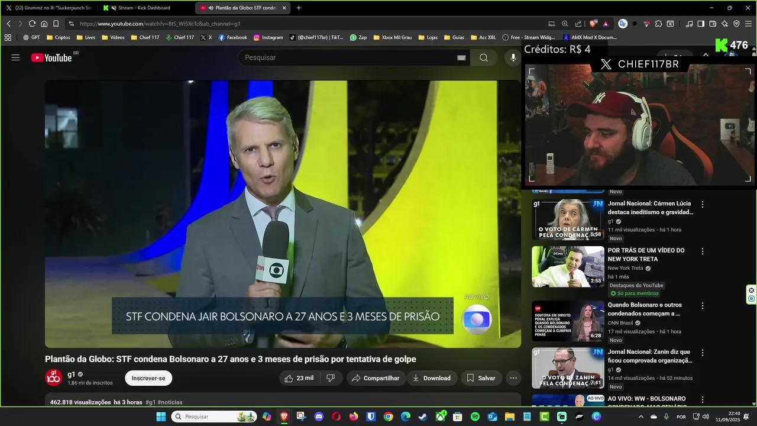Image resolution: width=757 pixels, height=426 pixels.
Task: Click the Download button under the video
Action: [432, 378]
